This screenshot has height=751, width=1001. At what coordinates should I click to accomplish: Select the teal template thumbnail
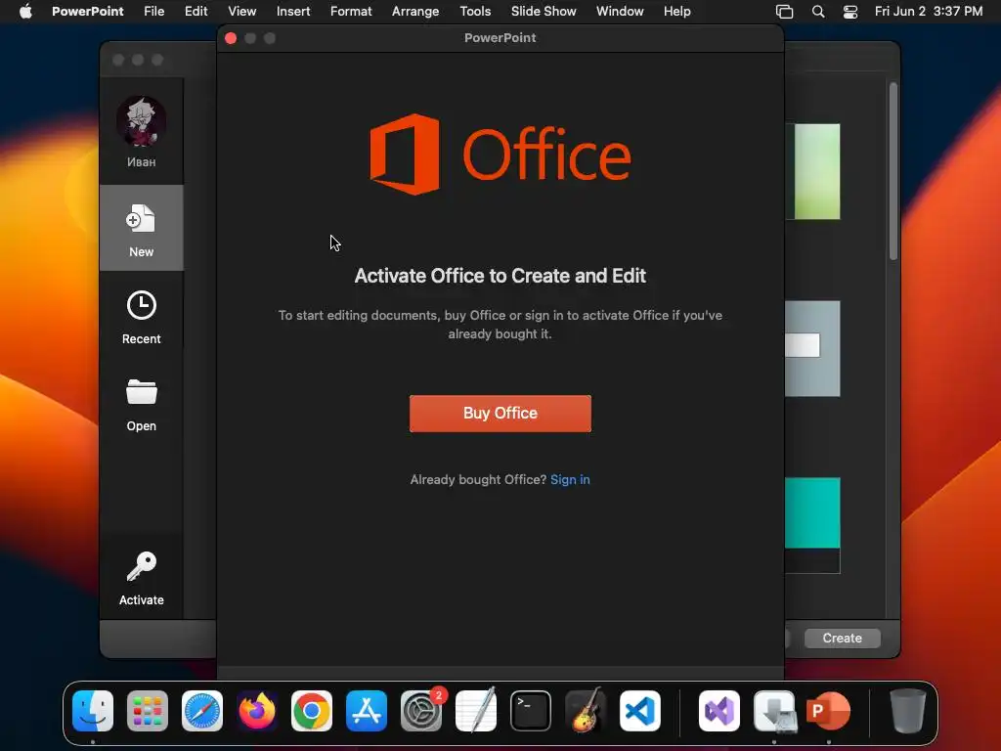click(x=812, y=525)
